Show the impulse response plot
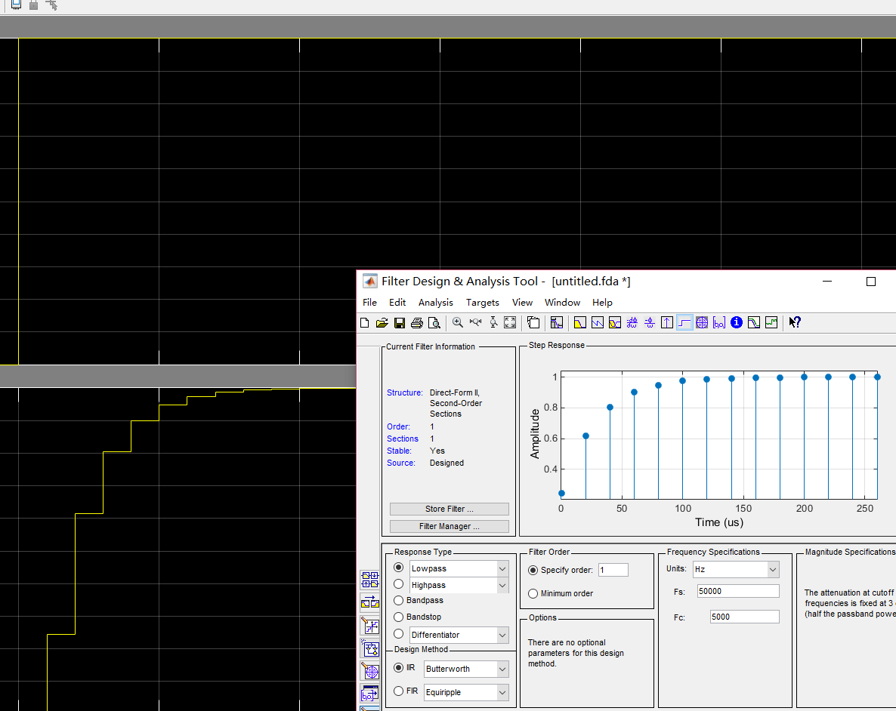The height and width of the screenshot is (711, 896). pyautogui.click(x=667, y=323)
